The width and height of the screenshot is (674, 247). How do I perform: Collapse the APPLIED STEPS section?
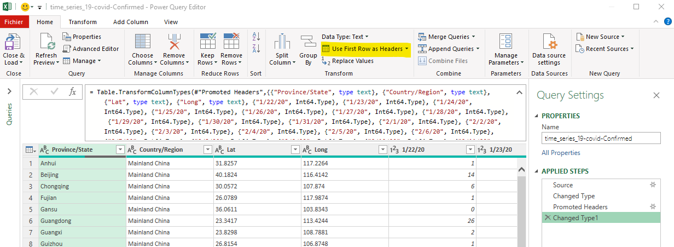coord(536,171)
